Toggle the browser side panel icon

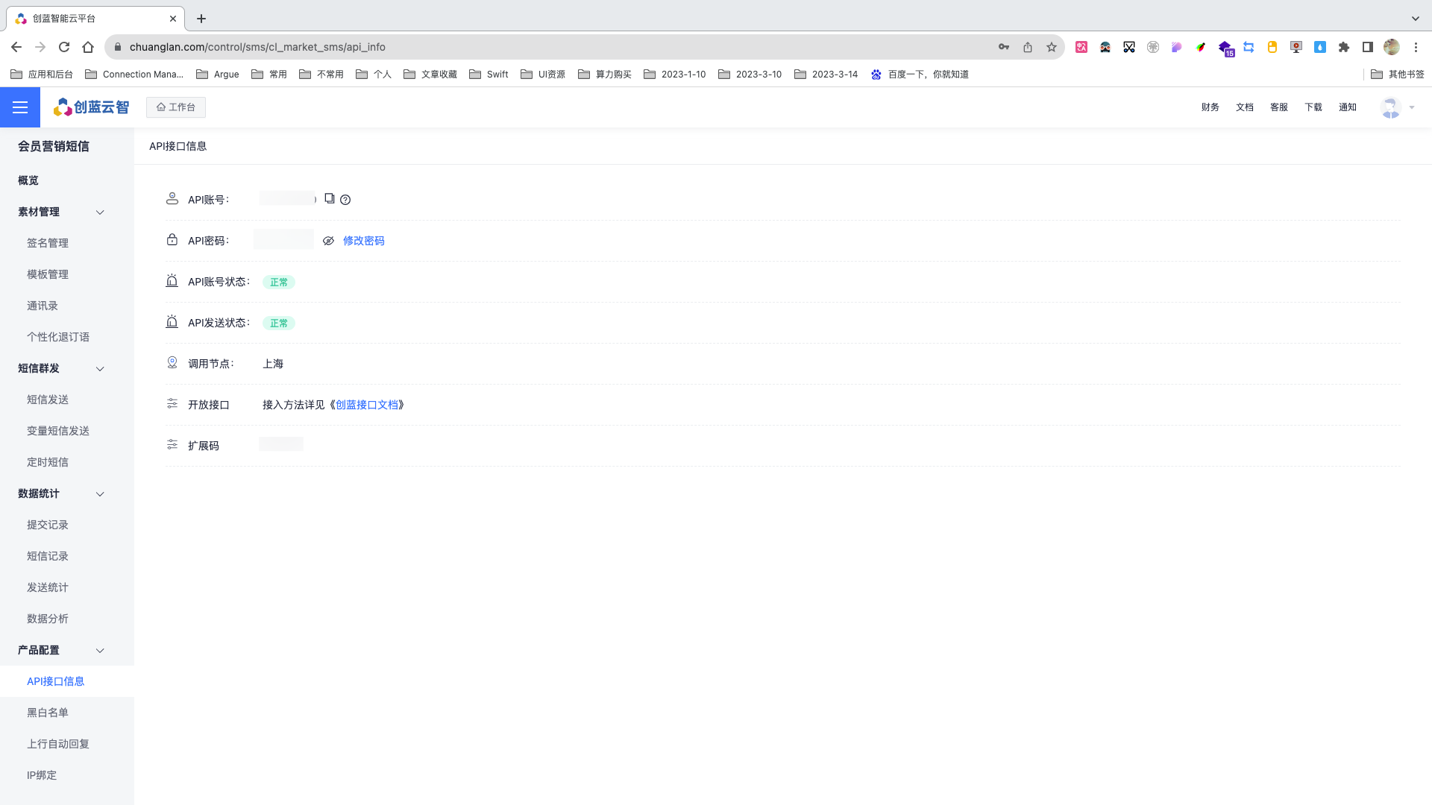click(1368, 47)
